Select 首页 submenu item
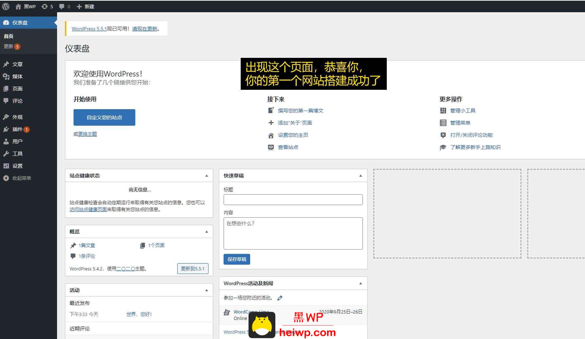585x339 pixels. (8, 36)
